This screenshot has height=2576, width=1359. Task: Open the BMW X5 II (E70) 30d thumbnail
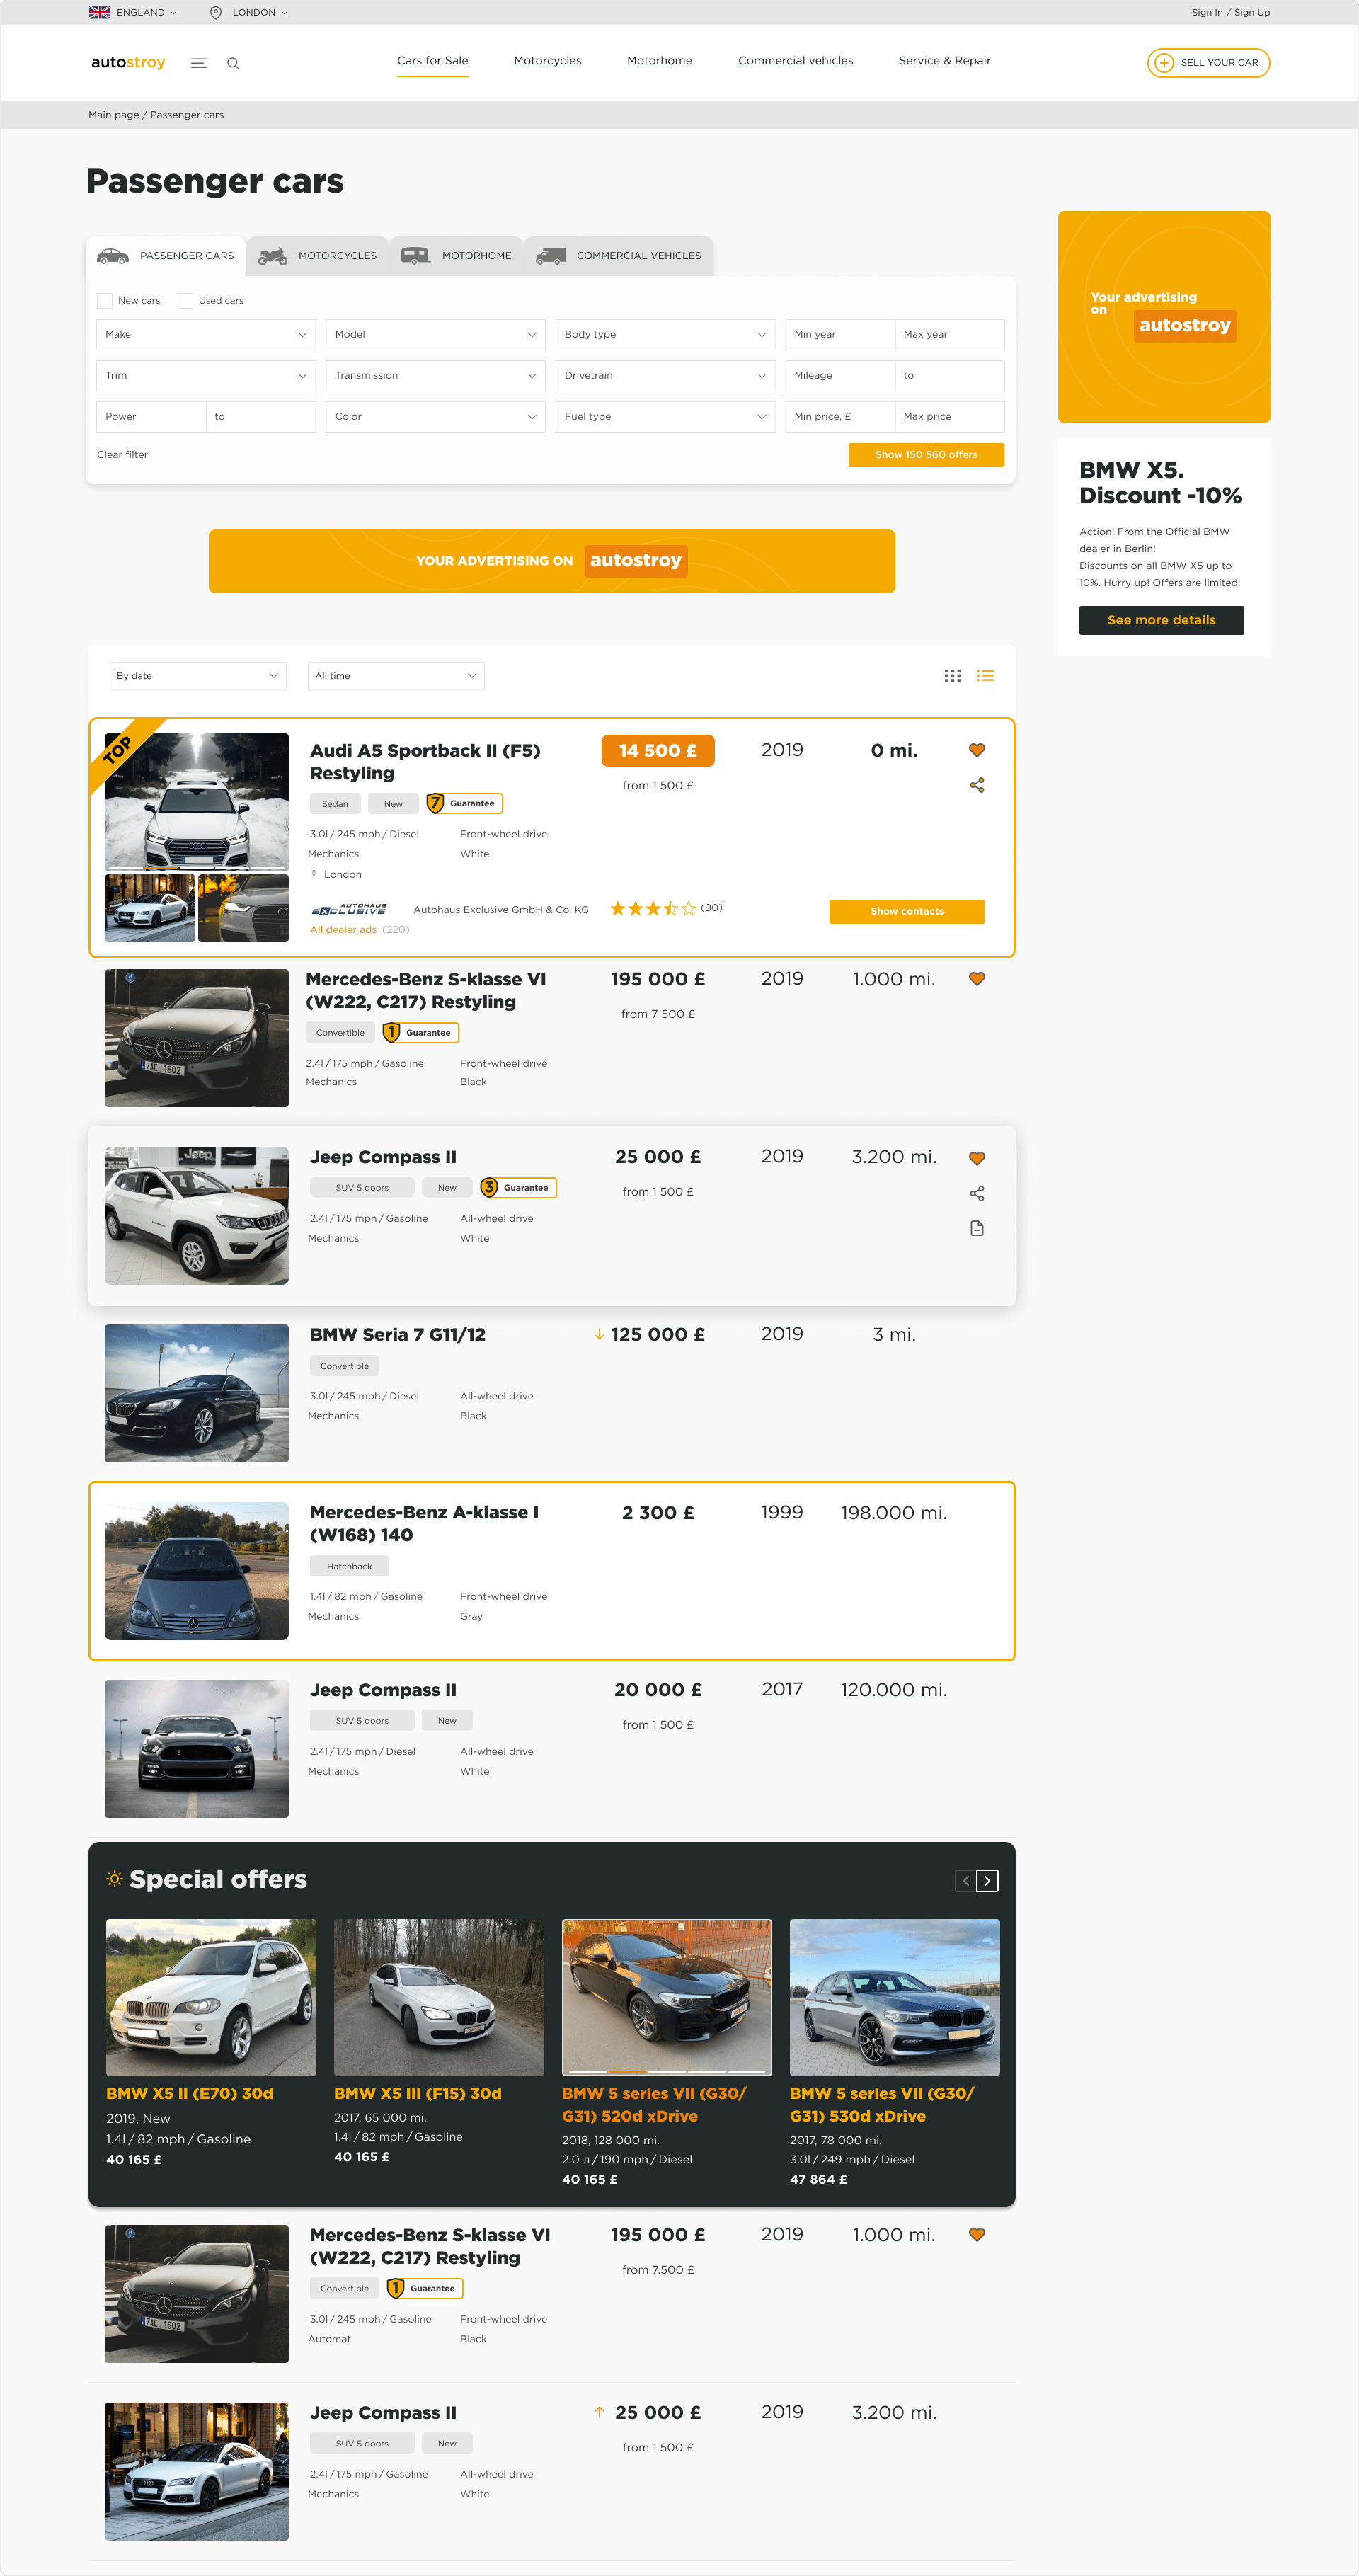pyautogui.click(x=211, y=1997)
